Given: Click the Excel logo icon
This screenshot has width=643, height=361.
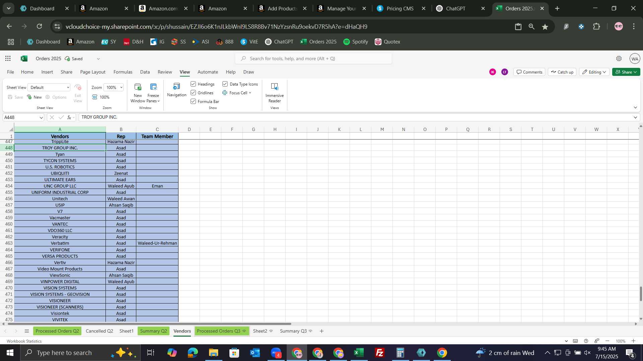Looking at the screenshot, I should pos(24,58).
